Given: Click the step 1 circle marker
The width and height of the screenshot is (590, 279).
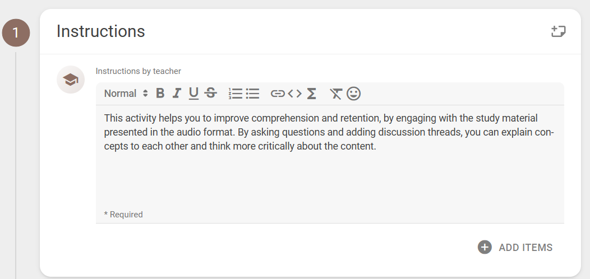Looking at the screenshot, I should pyautogui.click(x=16, y=32).
